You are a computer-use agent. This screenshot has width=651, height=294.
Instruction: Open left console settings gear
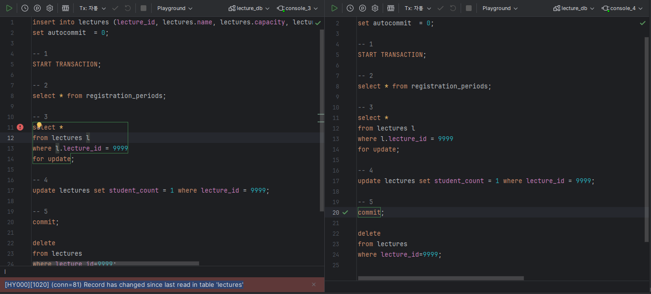point(50,8)
